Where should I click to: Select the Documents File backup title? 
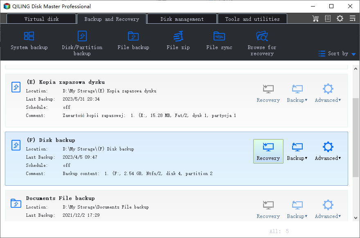(60, 198)
